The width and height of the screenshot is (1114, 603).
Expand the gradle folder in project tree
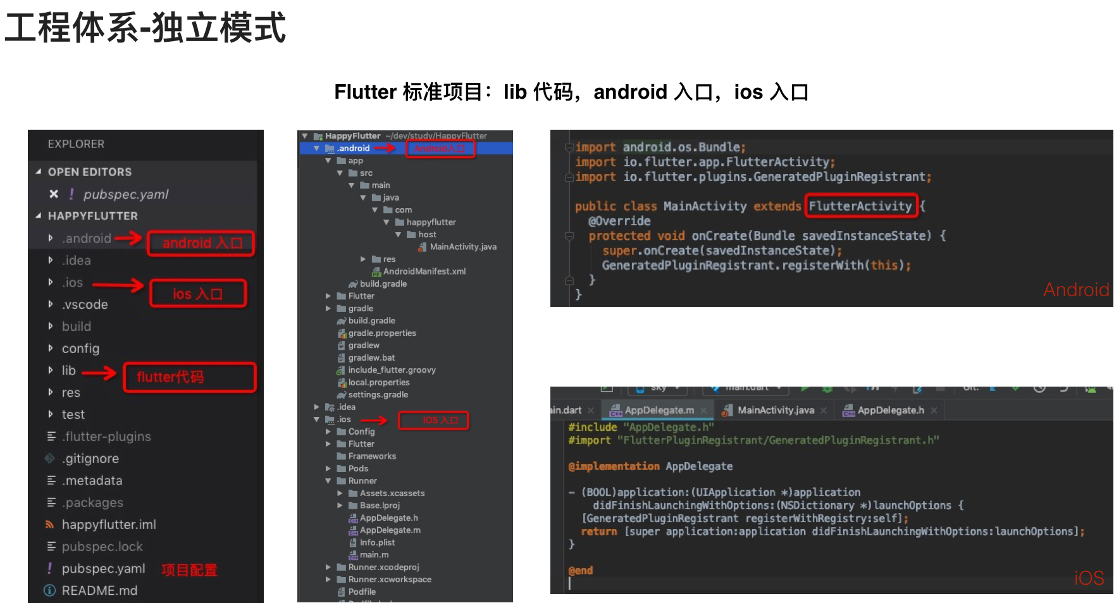[x=328, y=309]
